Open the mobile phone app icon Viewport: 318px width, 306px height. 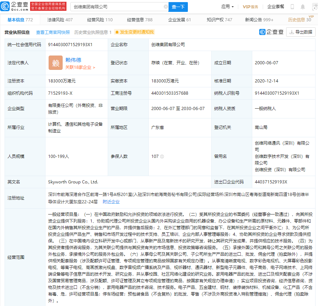click(x=292, y=7)
